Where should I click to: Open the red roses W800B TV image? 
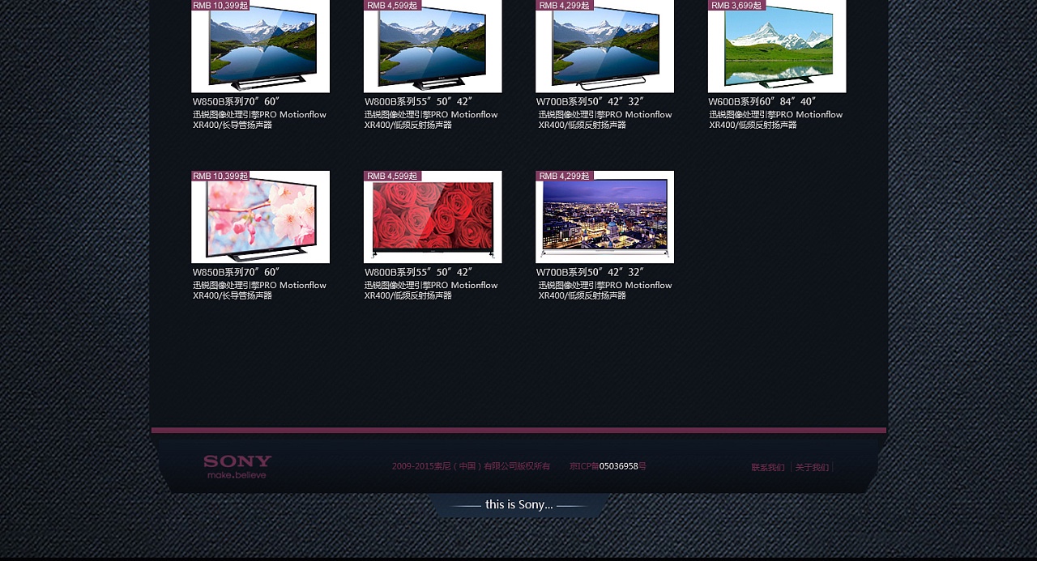coord(433,217)
